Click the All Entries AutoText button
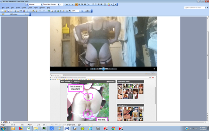 point(14,14)
